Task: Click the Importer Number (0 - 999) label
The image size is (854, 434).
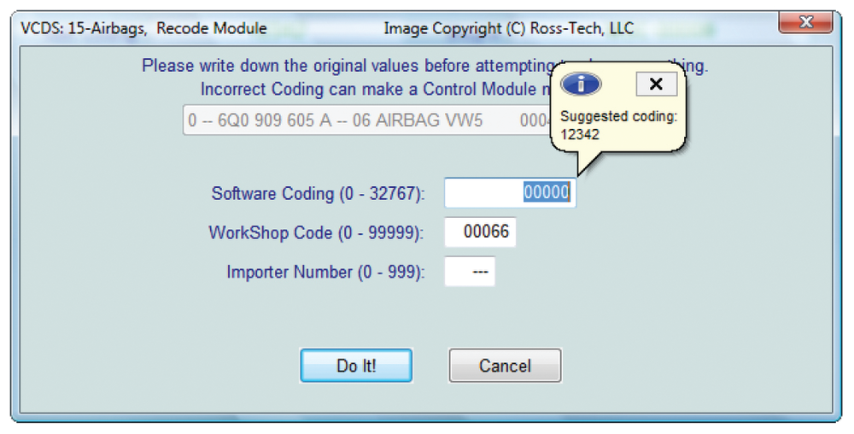Action: (x=325, y=272)
